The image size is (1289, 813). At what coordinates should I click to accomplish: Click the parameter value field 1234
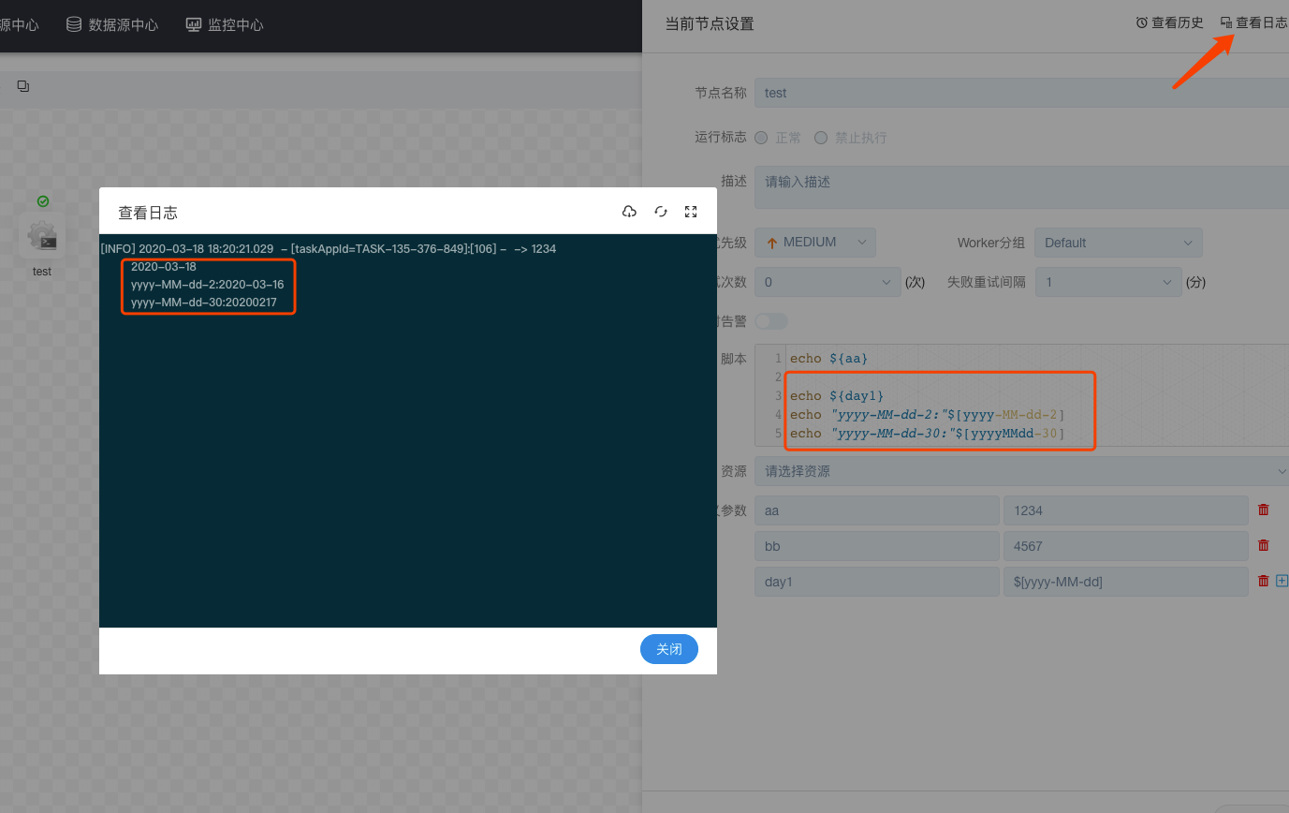click(1126, 510)
